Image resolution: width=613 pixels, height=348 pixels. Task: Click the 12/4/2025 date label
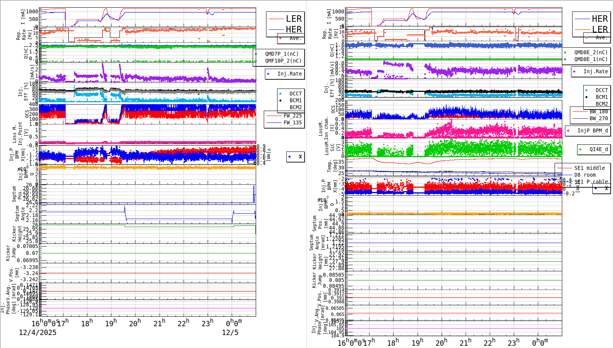[x=37, y=333]
